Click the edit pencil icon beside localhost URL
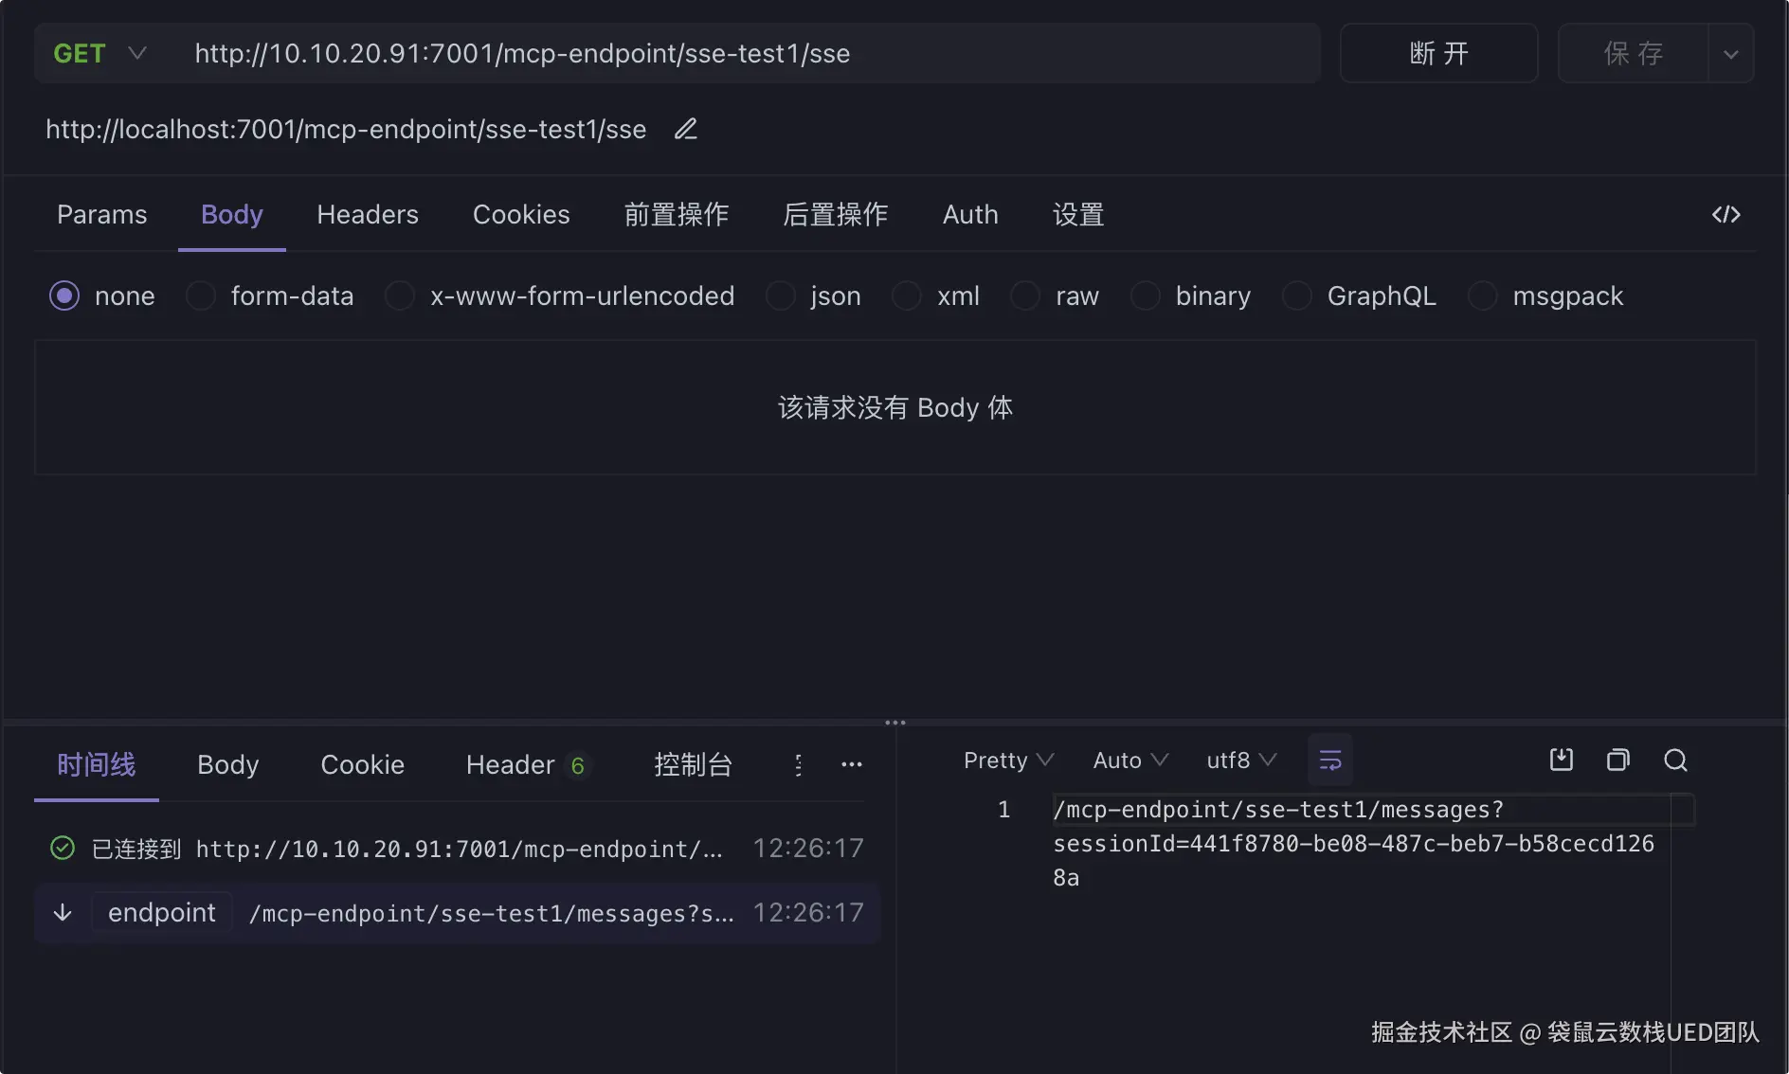This screenshot has height=1074, width=1789. point(686,129)
